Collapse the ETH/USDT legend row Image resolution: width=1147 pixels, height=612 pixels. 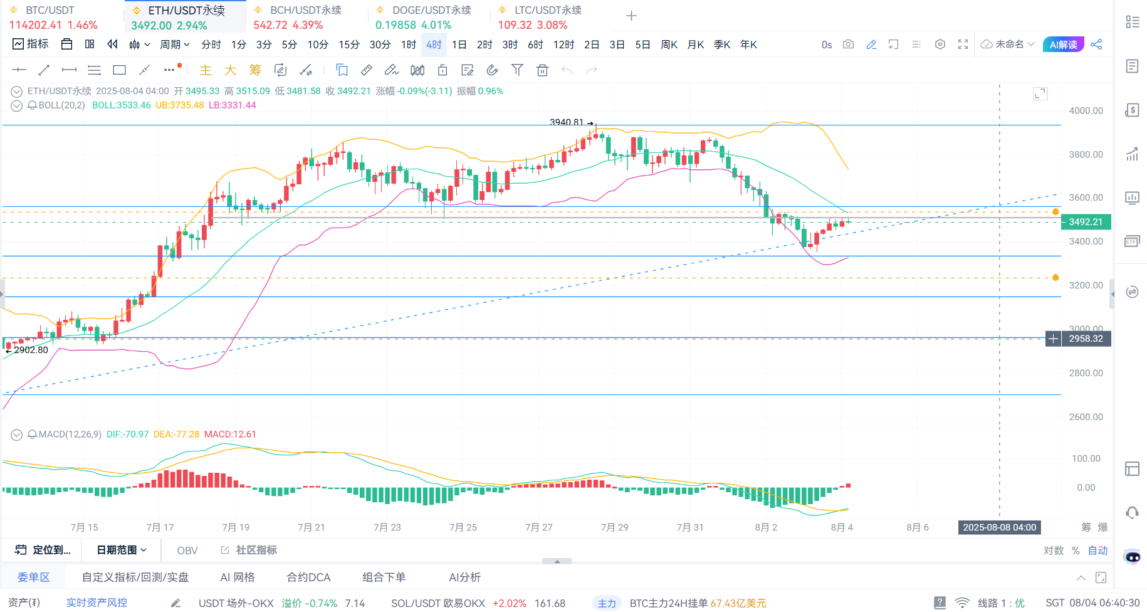17,92
